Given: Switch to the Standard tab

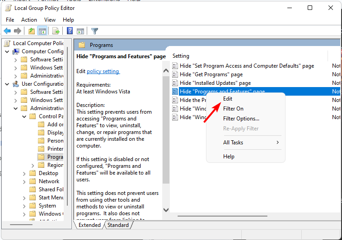Looking at the screenshot, I should click(x=118, y=225).
